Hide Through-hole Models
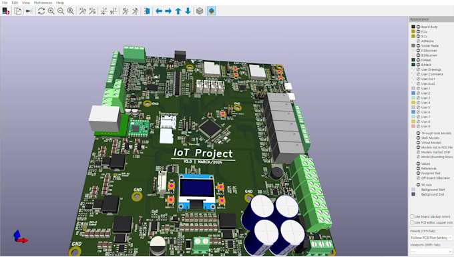454x257 pixels. 418,133
